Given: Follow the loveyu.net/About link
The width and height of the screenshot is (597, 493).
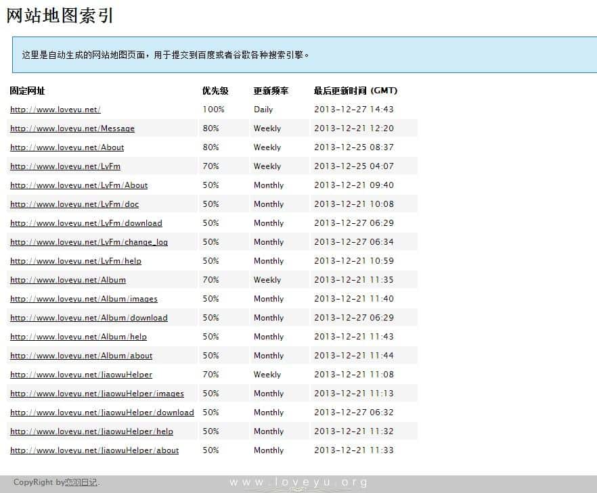Looking at the screenshot, I should [x=67, y=147].
